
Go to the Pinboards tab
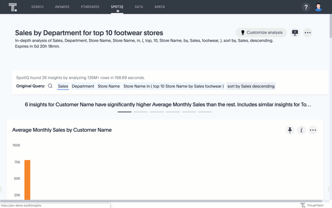click(x=90, y=7)
